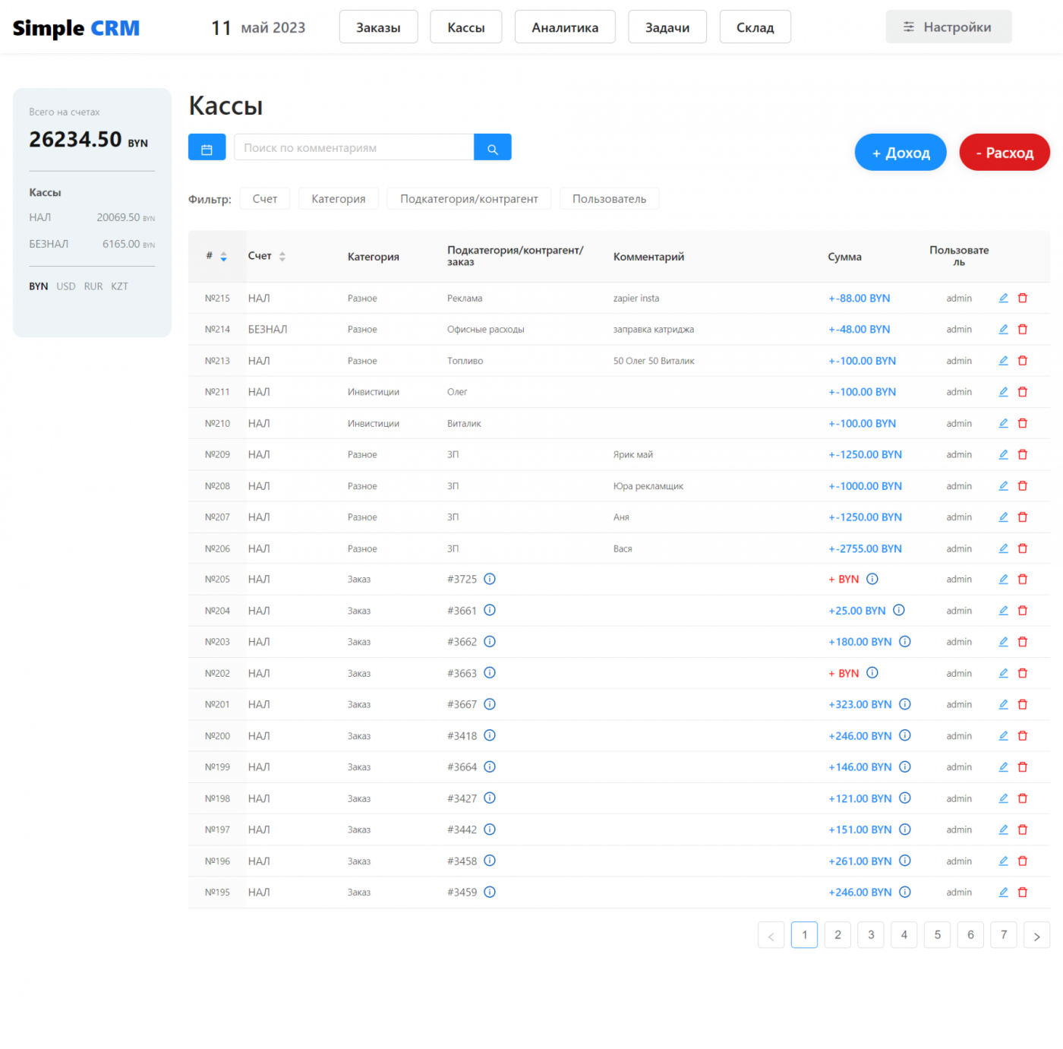Open the Кассы section

pos(466,27)
